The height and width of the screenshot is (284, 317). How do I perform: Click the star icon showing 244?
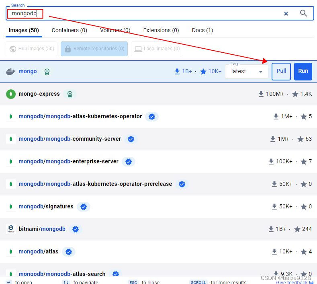pos(297,229)
